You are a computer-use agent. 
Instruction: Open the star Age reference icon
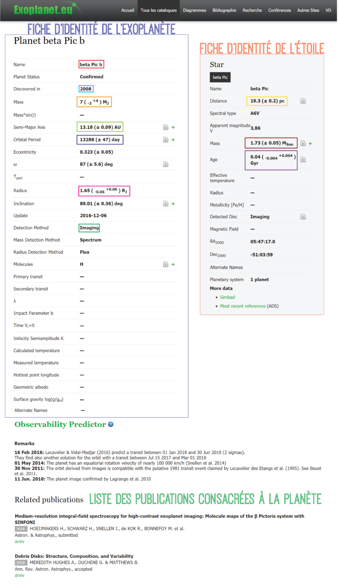[x=303, y=160]
